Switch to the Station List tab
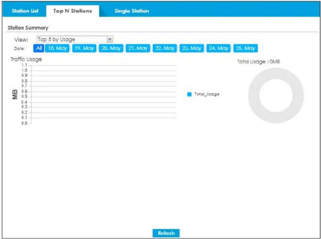Screen dimensions: 321x239 coord(25,11)
